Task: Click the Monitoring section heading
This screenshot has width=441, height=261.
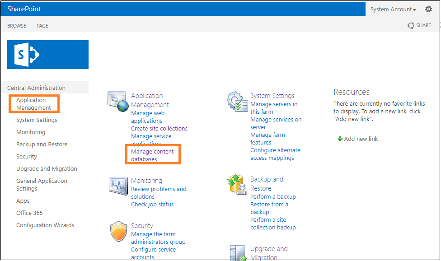Action: (x=146, y=180)
